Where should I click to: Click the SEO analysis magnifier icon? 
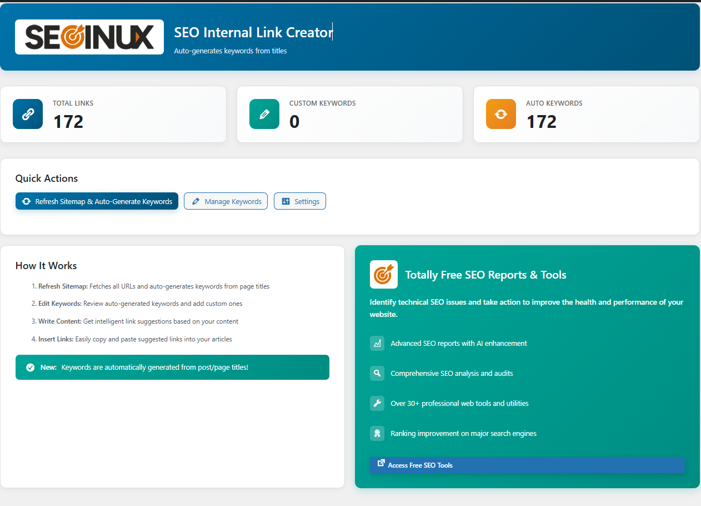coord(377,373)
